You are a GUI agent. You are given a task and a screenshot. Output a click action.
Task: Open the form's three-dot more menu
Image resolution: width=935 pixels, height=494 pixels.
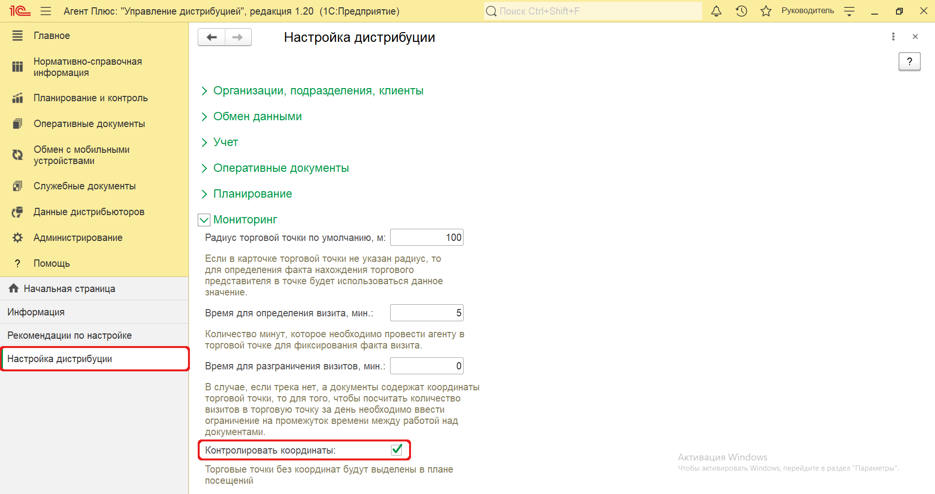pos(893,37)
